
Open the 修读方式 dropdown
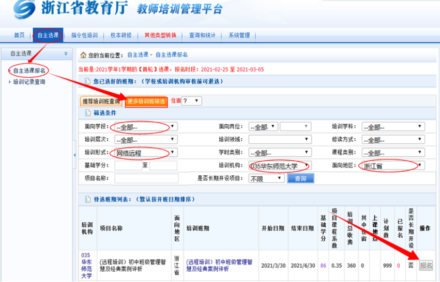click(x=393, y=140)
